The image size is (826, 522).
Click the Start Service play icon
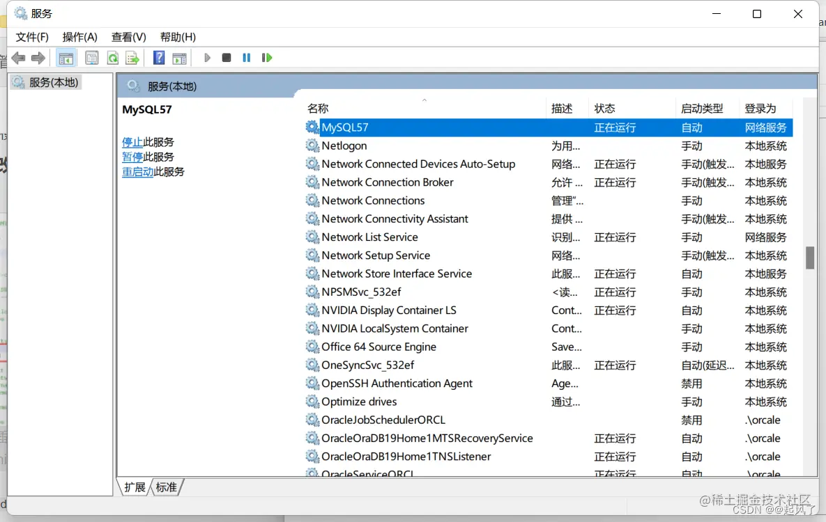point(207,58)
